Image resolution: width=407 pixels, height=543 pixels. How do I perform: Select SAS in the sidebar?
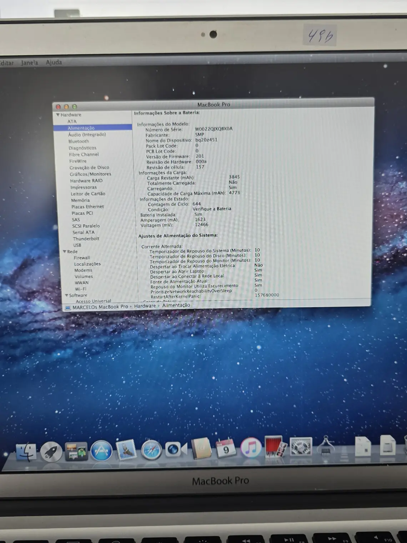coord(76,220)
